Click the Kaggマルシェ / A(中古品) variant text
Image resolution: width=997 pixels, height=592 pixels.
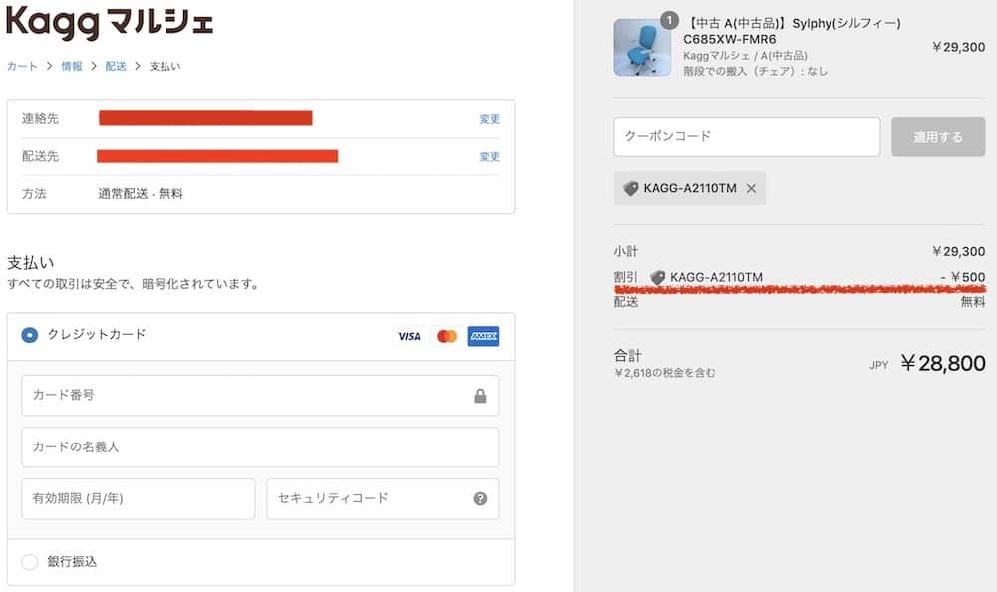click(745, 56)
